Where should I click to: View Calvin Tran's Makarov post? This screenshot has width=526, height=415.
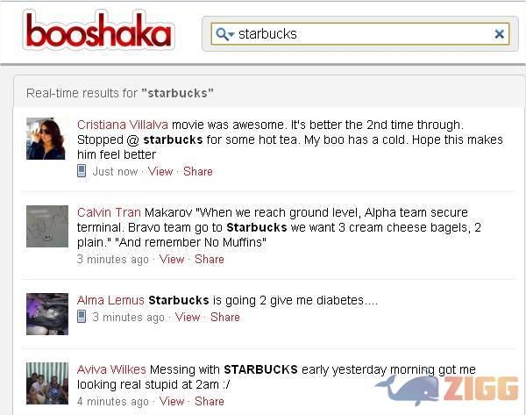172,259
